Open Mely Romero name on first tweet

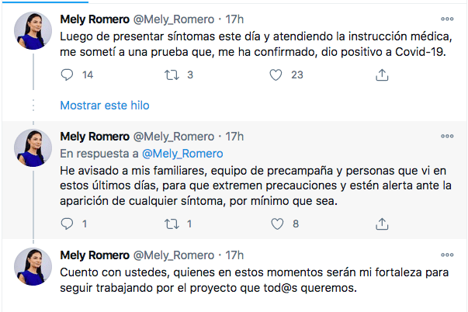(x=95, y=19)
